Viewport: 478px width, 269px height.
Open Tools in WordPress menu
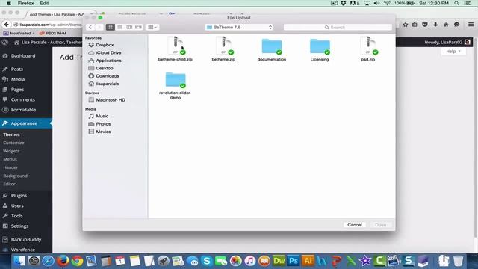(x=16, y=216)
